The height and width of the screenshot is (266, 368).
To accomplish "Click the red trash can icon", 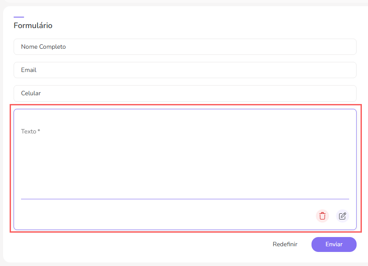I will coord(322,216).
